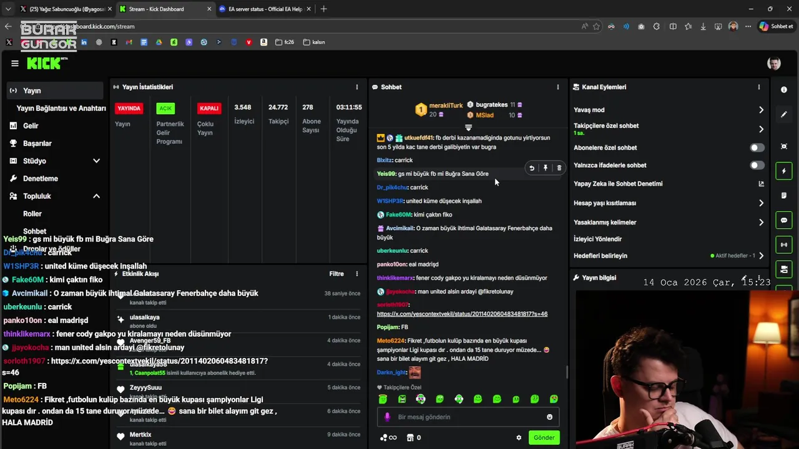
Task: Click the purple microphone icon in message box
Action: pyautogui.click(x=388, y=417)
